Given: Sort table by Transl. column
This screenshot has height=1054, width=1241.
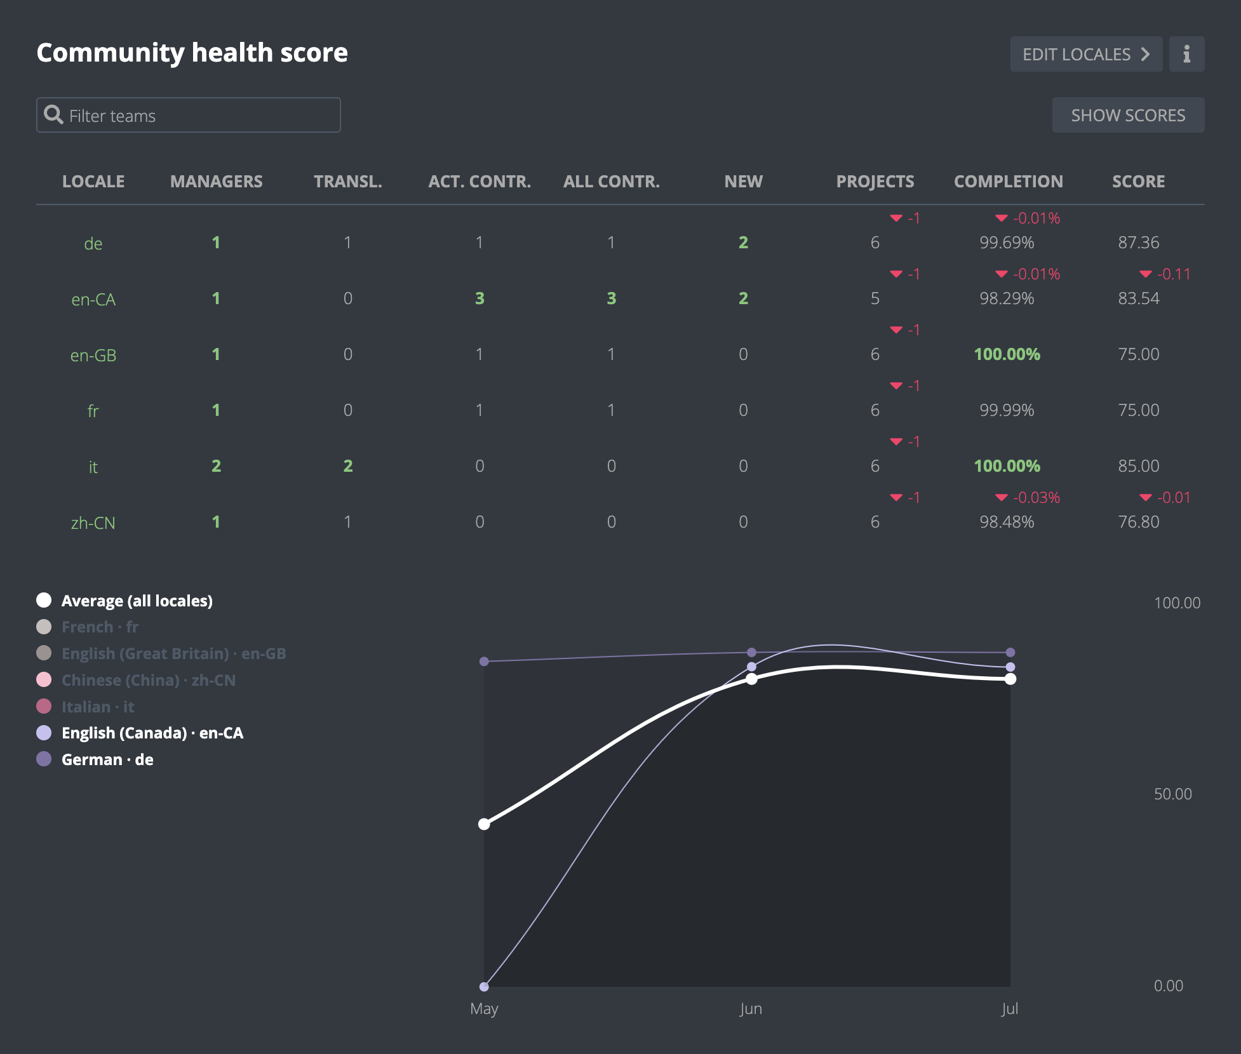Looking at the screenshot, I should tap(348, 182).
